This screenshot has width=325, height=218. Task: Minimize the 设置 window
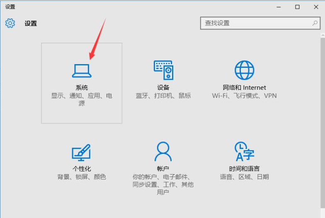click(279, 7)
